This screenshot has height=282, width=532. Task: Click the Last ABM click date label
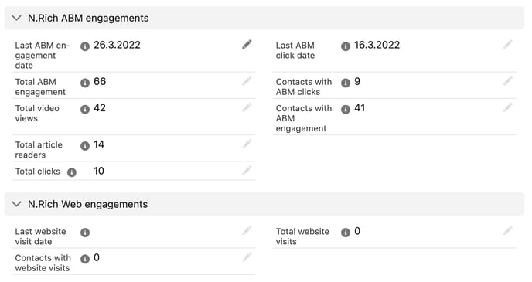pyautogui.click(x=295, y=50)
